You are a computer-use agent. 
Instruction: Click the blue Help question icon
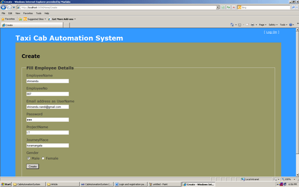tap(291, 25)
